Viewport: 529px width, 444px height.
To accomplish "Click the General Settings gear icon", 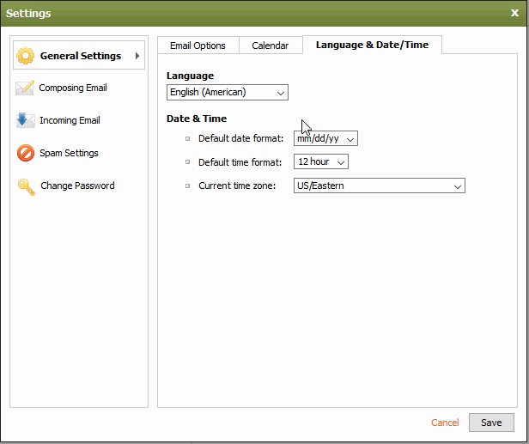I will (25, 56).
